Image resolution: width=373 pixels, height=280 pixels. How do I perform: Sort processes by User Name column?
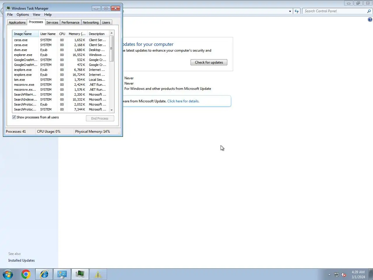[x=48, y=34]
